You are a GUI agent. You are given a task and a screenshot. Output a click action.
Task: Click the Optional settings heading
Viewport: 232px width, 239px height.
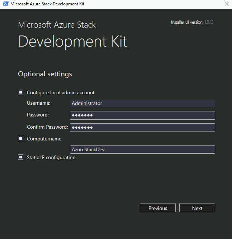point(45,74)
